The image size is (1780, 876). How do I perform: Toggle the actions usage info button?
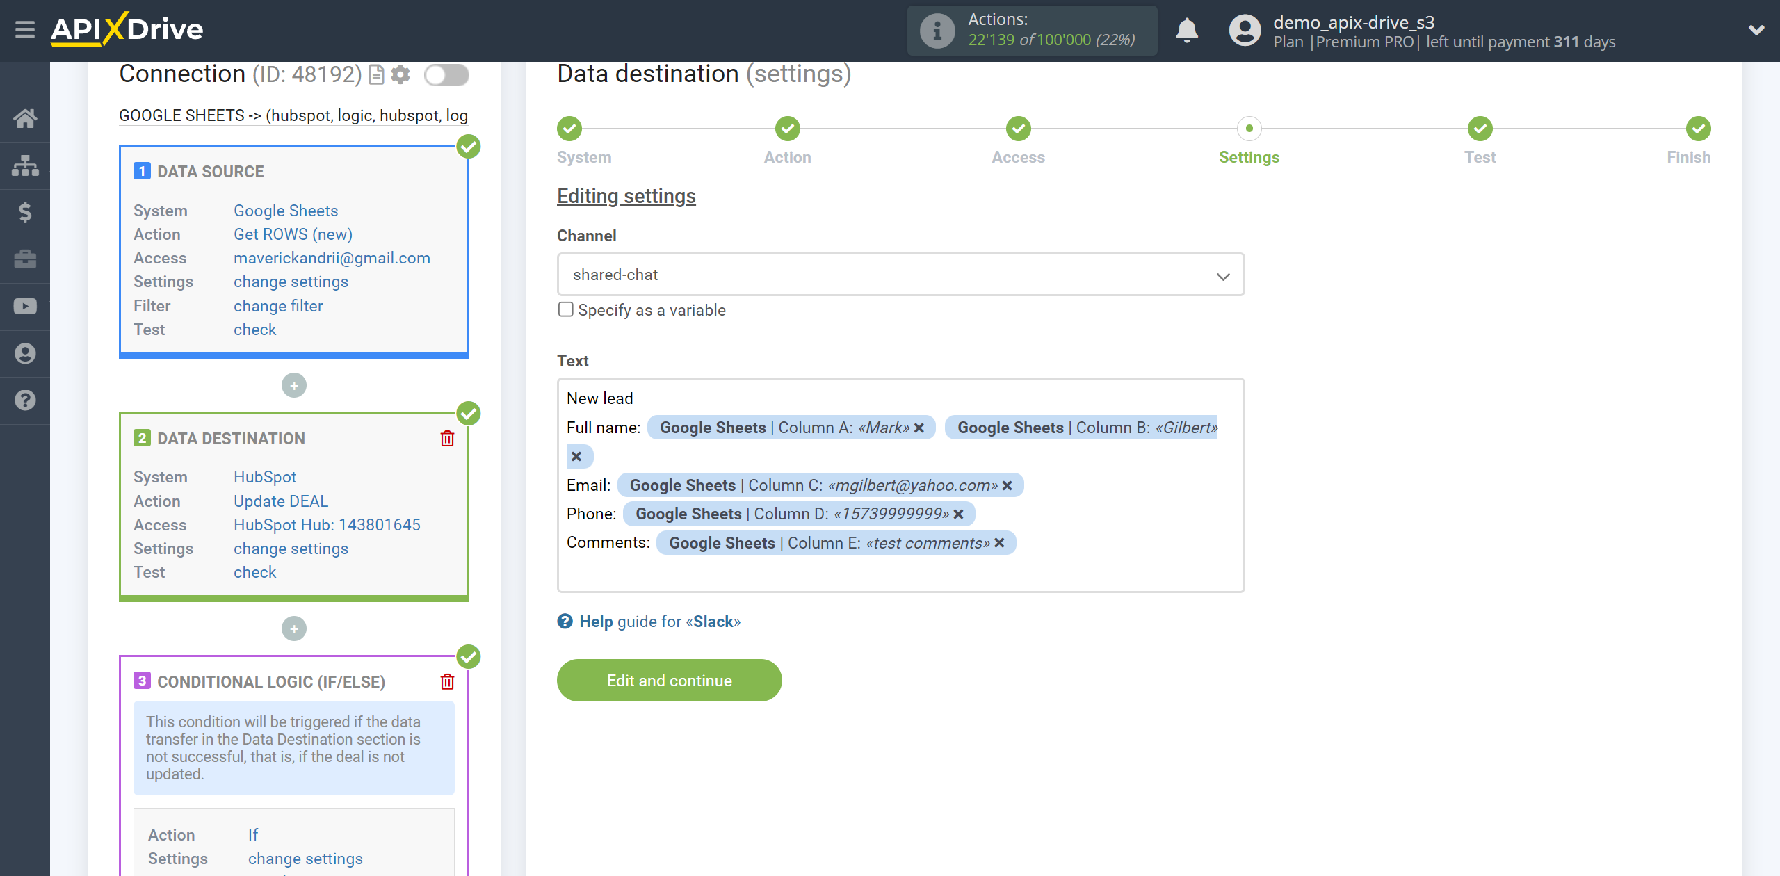coord(935,31)
